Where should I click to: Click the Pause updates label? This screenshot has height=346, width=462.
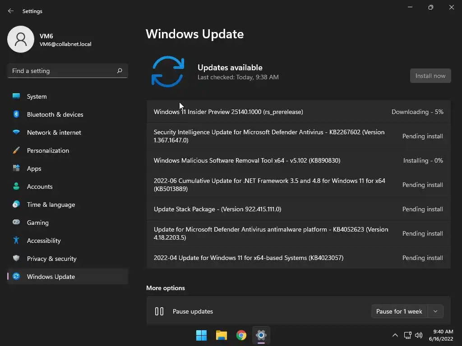[193, 311]
